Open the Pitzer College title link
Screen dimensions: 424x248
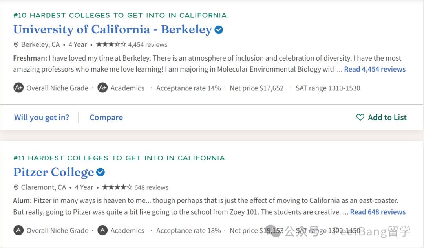(53, 172)
